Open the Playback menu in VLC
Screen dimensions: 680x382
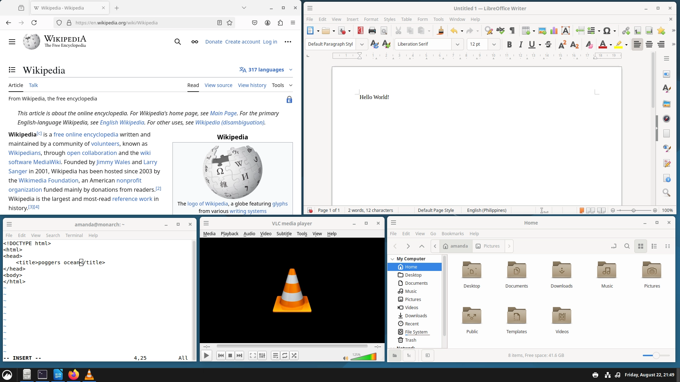tap(229, 233)
